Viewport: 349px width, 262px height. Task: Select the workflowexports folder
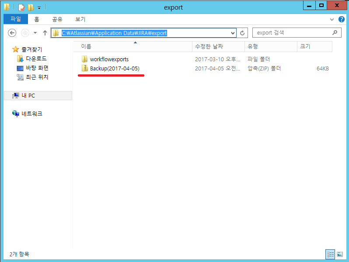[109, 59]
